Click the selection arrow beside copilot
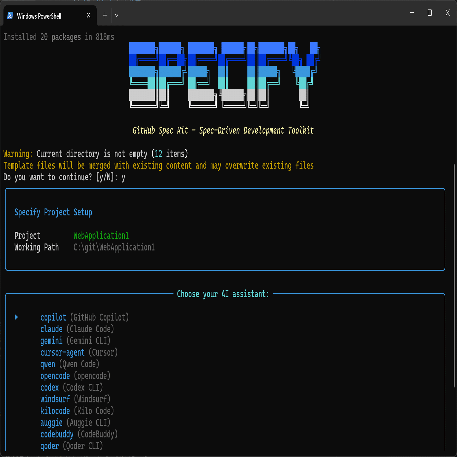The width and height of the screenshot is (457, 457). click(x=16, y=317)
